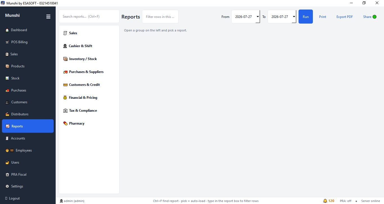
Task: Expand the Inventory / Stock group
Action: [x=89, y=59]
